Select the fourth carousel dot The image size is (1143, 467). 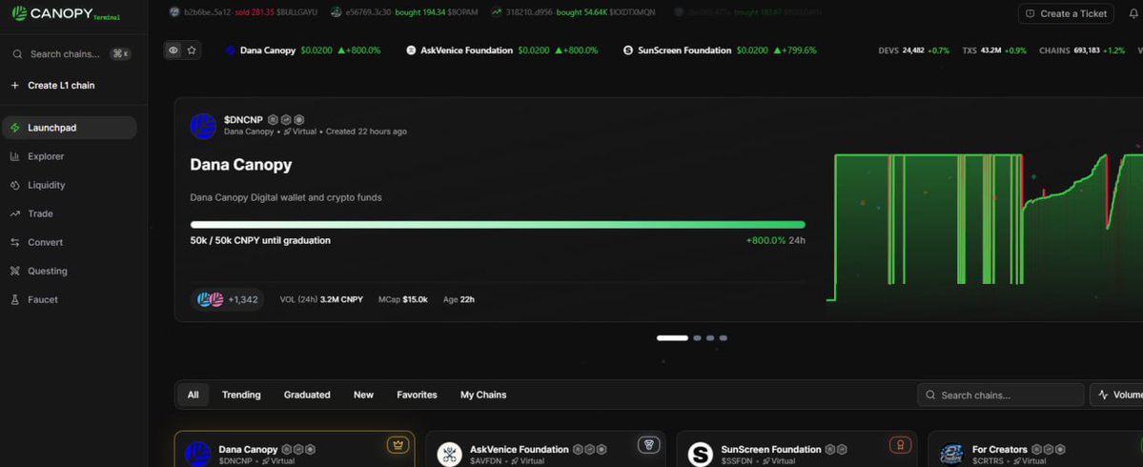(x=724, y=338)
